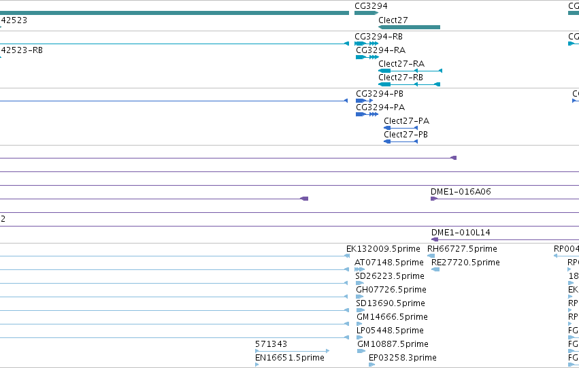579x368 pixels.
Task: Open the AT07148.5prime EST feature
Action: 359,269
